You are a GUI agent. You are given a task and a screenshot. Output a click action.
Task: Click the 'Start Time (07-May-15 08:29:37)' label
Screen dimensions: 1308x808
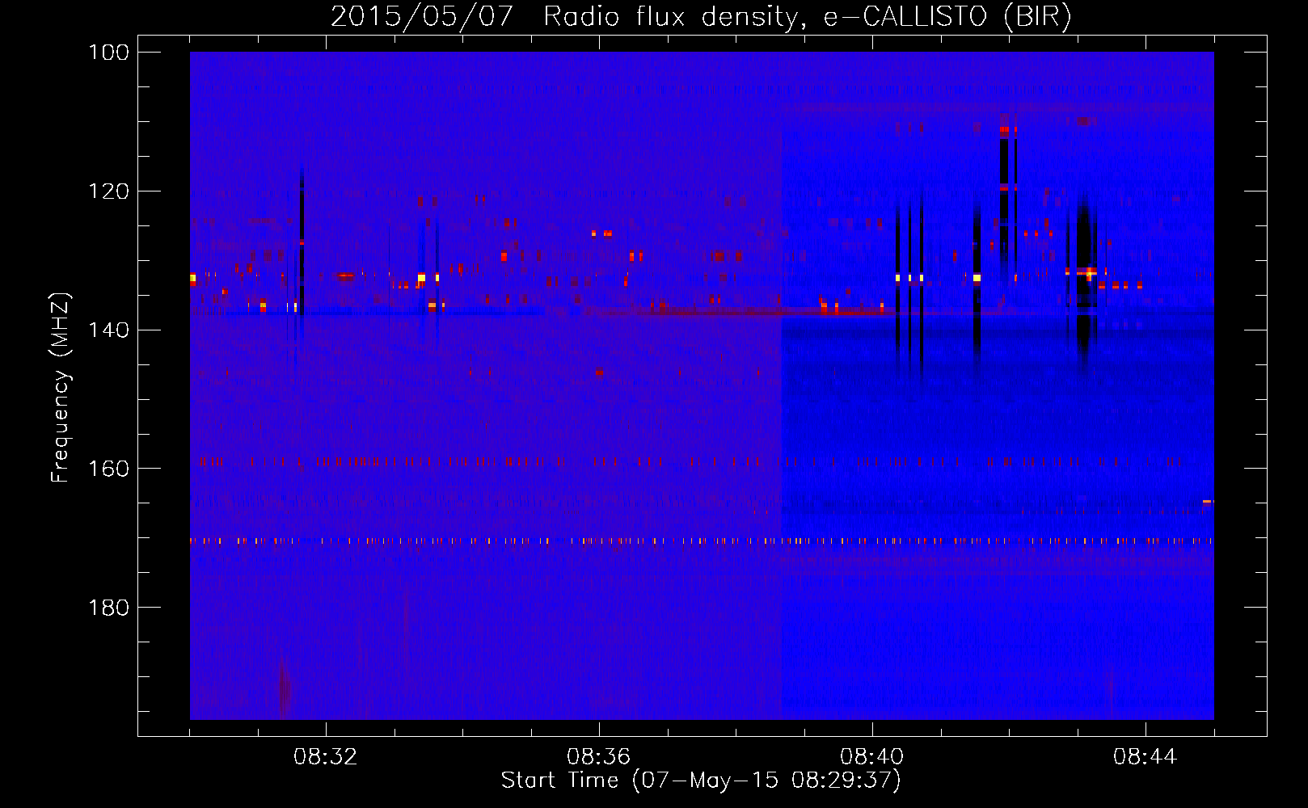[701, 781]
